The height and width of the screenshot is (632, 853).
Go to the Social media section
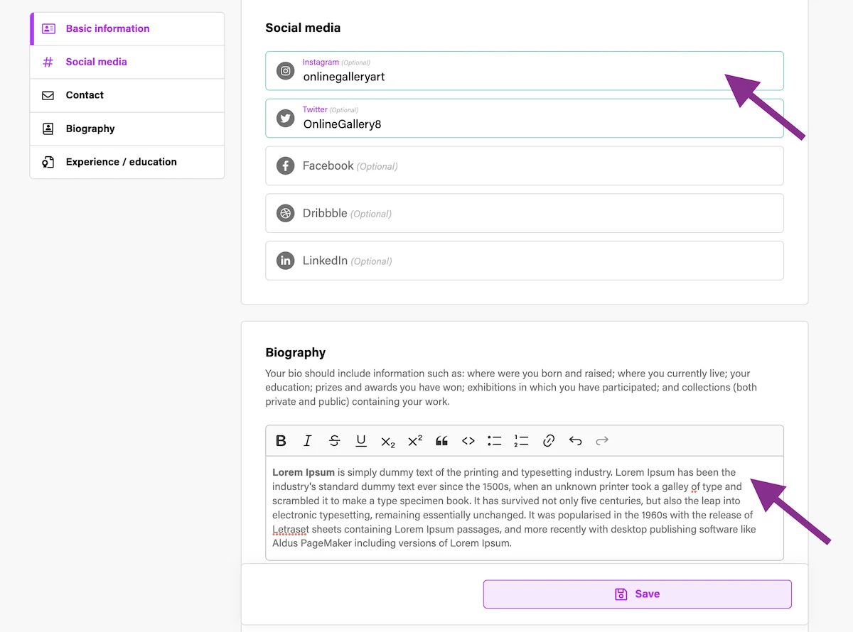127,62
